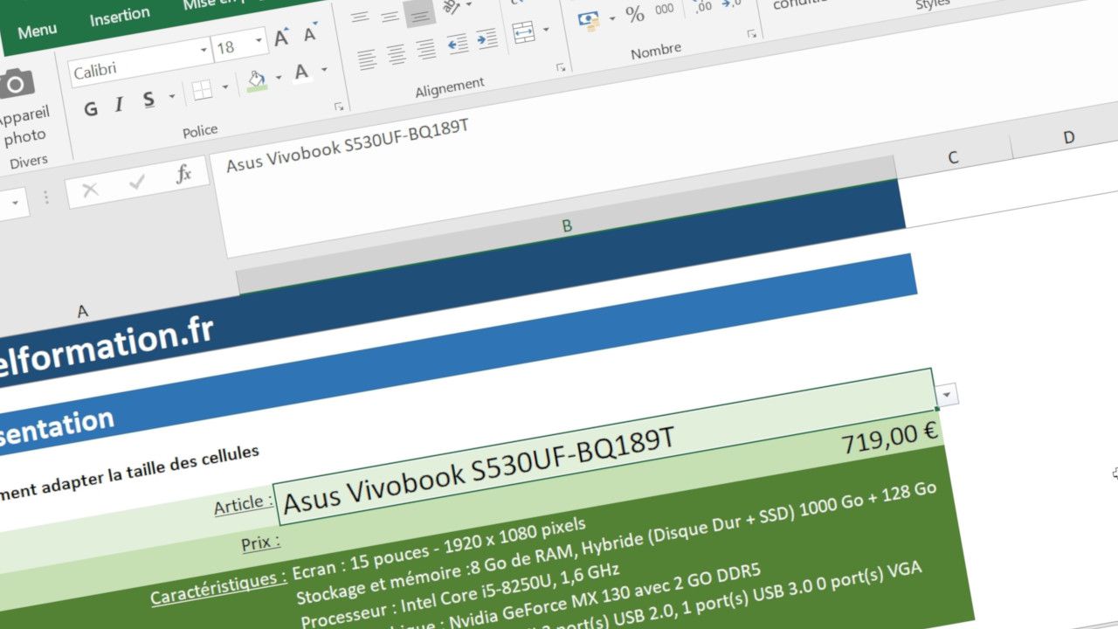Open the merge cells dropdown arrow
The image size is (1118, 629).
pos(546,29)
